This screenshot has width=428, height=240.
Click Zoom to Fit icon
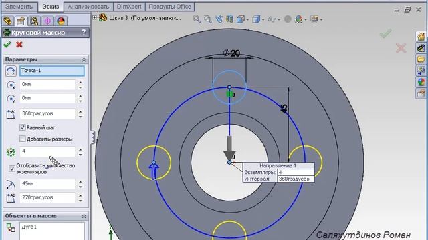pos(196,19)
